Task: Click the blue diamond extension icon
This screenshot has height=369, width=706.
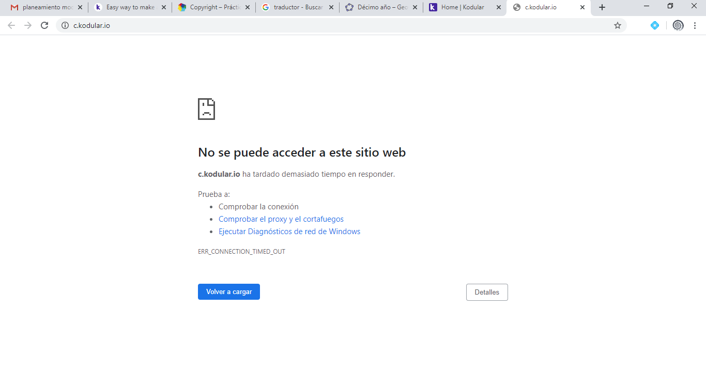Action: 654,25
